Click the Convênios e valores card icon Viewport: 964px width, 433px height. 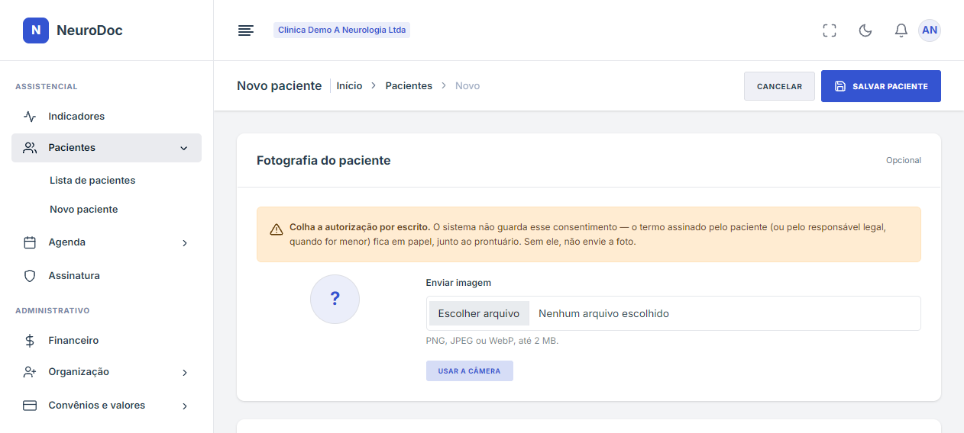point(30,406)
